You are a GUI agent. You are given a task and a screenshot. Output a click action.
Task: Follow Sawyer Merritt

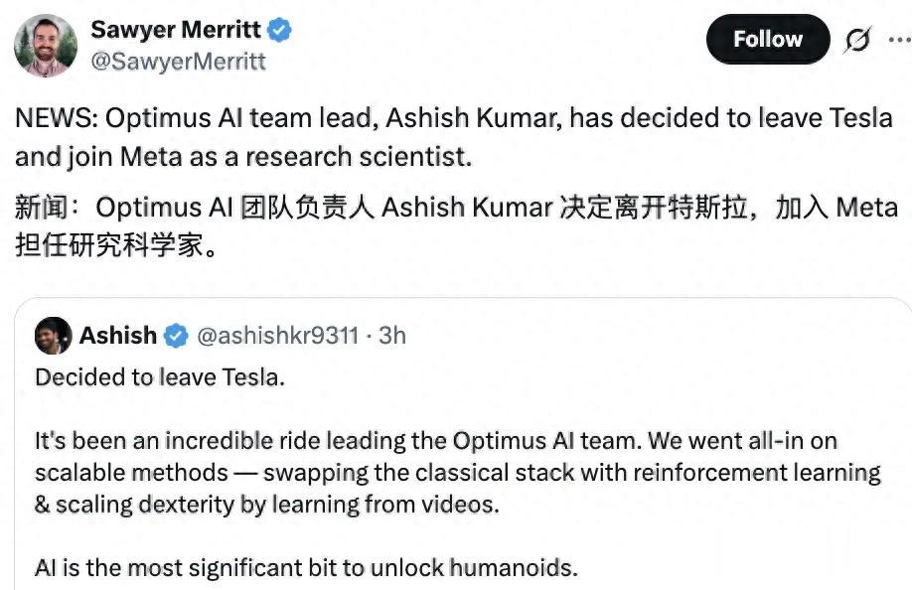coord(766,39)
